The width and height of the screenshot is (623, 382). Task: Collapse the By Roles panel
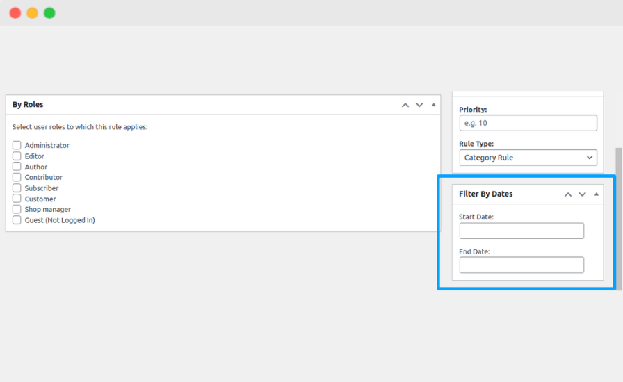point(434,105)
